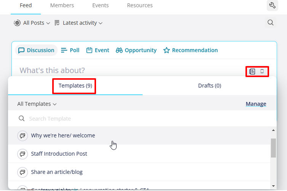Click the feed search magnifier icon

coord(271,23)
